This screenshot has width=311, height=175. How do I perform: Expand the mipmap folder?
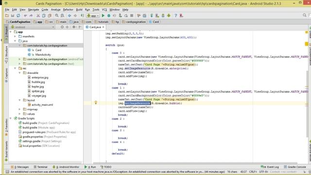click(x=19, y=109)
